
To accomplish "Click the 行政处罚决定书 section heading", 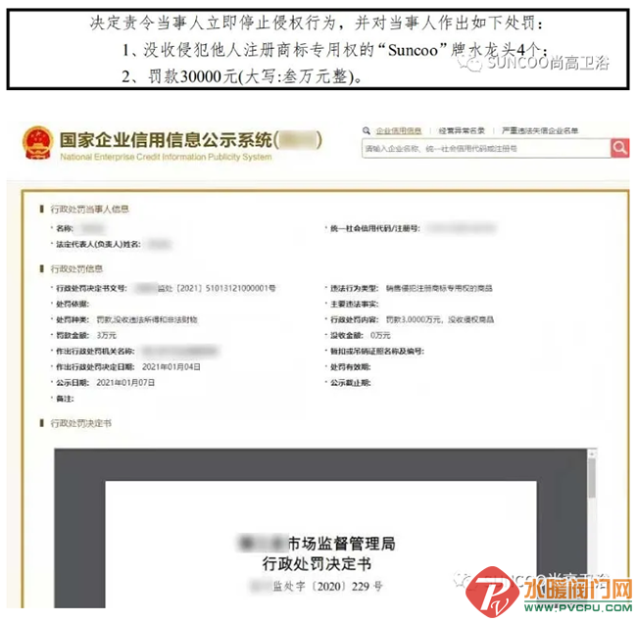I will click(80, 423).
